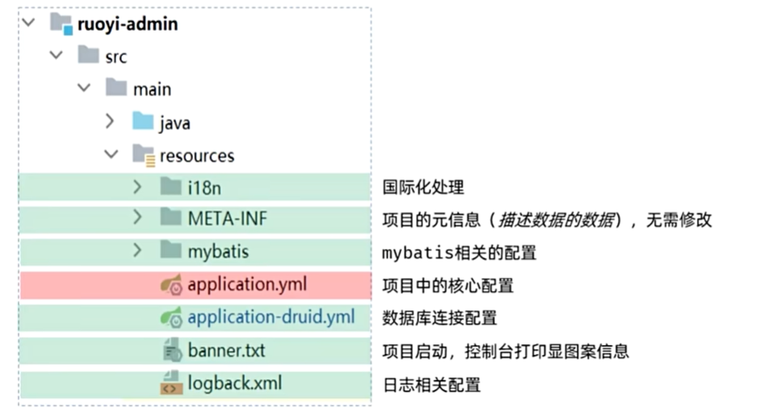This screenshot has height=408, width=776.
Task: Collapse the ruoyi-admin module node
Action: click(x=29, y=23)
